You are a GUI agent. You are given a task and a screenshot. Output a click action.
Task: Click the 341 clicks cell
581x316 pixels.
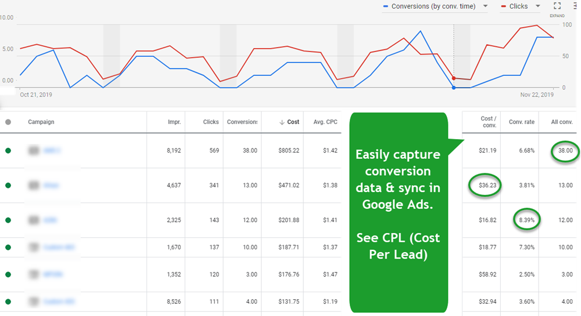point(214,185)
